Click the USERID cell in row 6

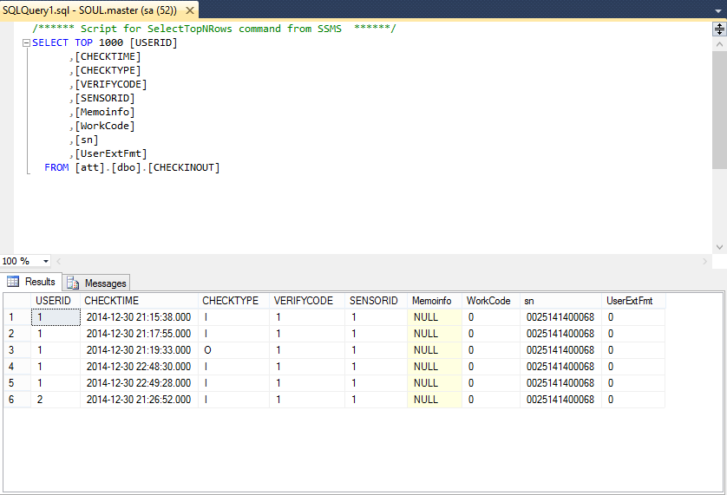[x=56, y=400]
